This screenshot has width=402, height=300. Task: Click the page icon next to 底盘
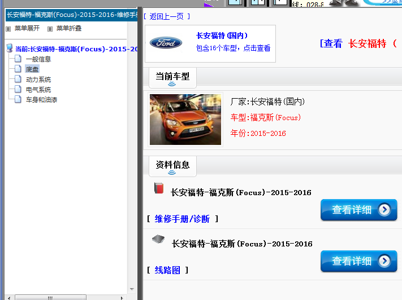18,69
